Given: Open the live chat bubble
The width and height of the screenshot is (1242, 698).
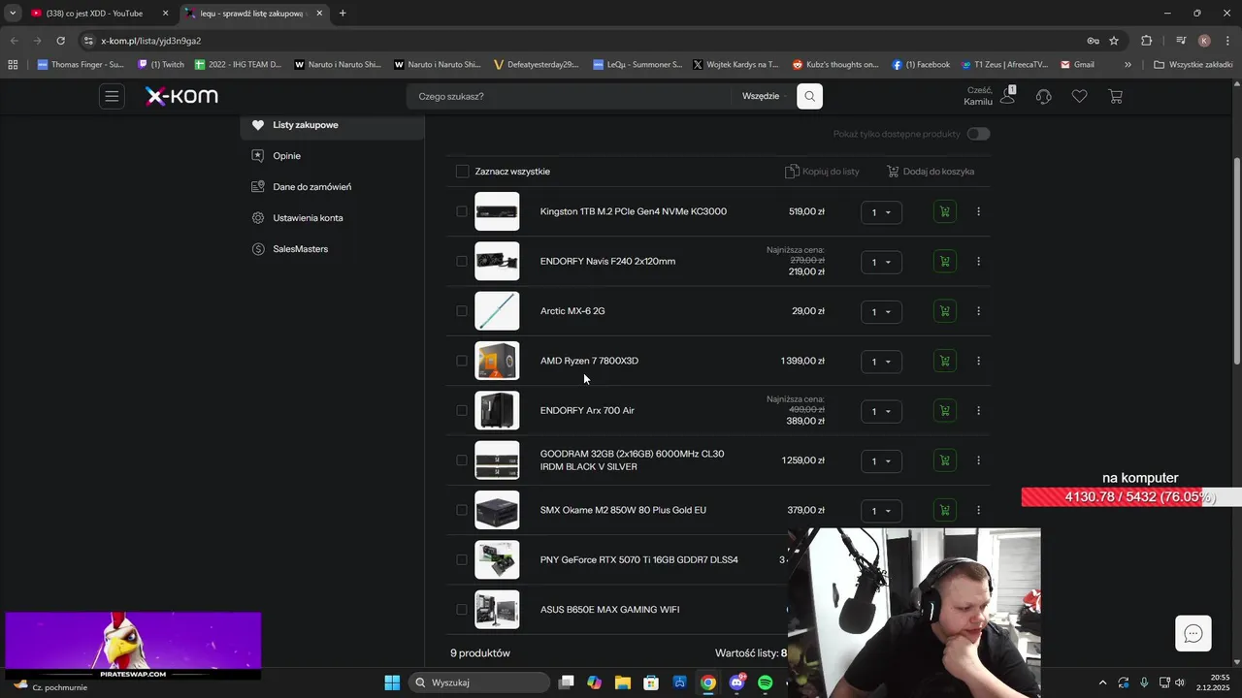Looking at the screenshot, I should click(x=1193, y=634).
